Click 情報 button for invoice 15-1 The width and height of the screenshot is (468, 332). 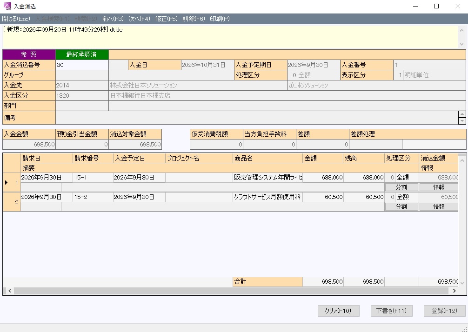pyautogui.click(x=439, y=187)
